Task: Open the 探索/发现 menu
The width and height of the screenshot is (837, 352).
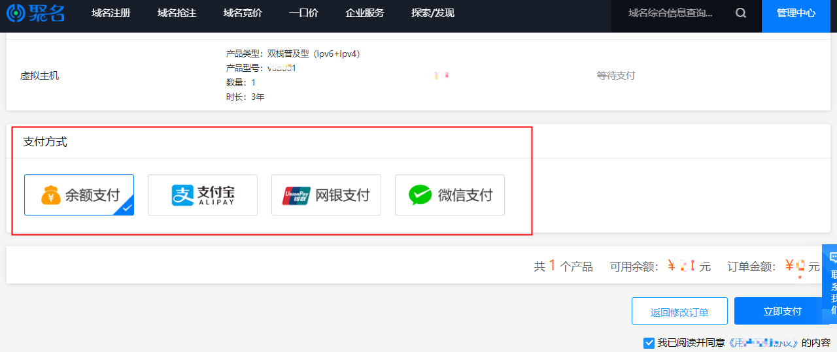Action: 433,13
